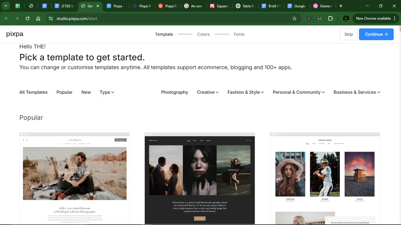Select the dark Robert Dean template thumbnail
This screenshot has width=401, height=225.
(x=200, y=179)
